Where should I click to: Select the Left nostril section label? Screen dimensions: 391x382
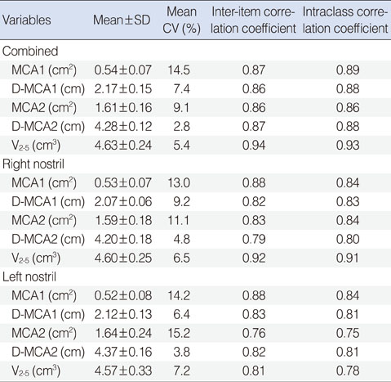[x=29, y=277]
